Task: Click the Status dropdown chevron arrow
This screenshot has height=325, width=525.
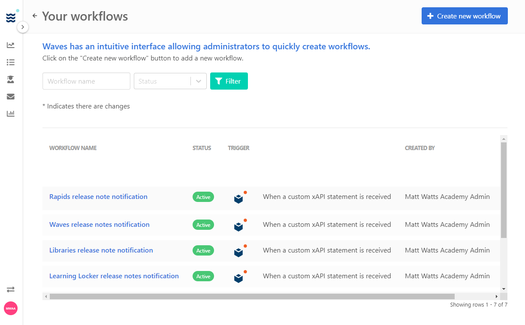Action: pyautogui.click(x=199, y=81)
